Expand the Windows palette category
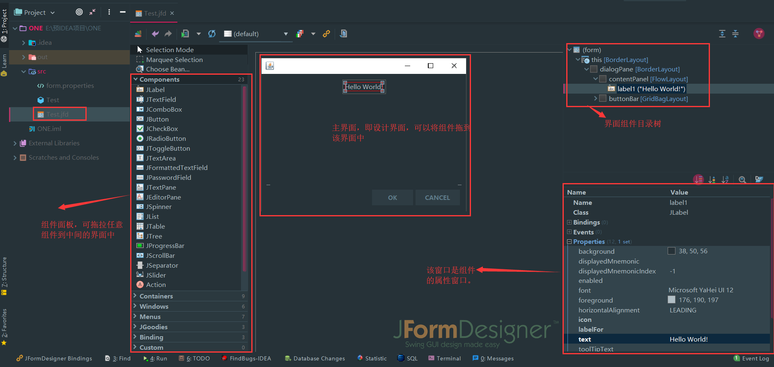 135,306
